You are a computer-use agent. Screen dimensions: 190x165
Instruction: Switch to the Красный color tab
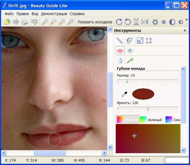[128, 120]
